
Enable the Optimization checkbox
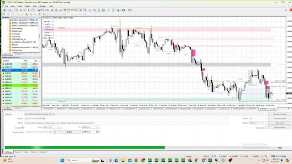point(266,128)
